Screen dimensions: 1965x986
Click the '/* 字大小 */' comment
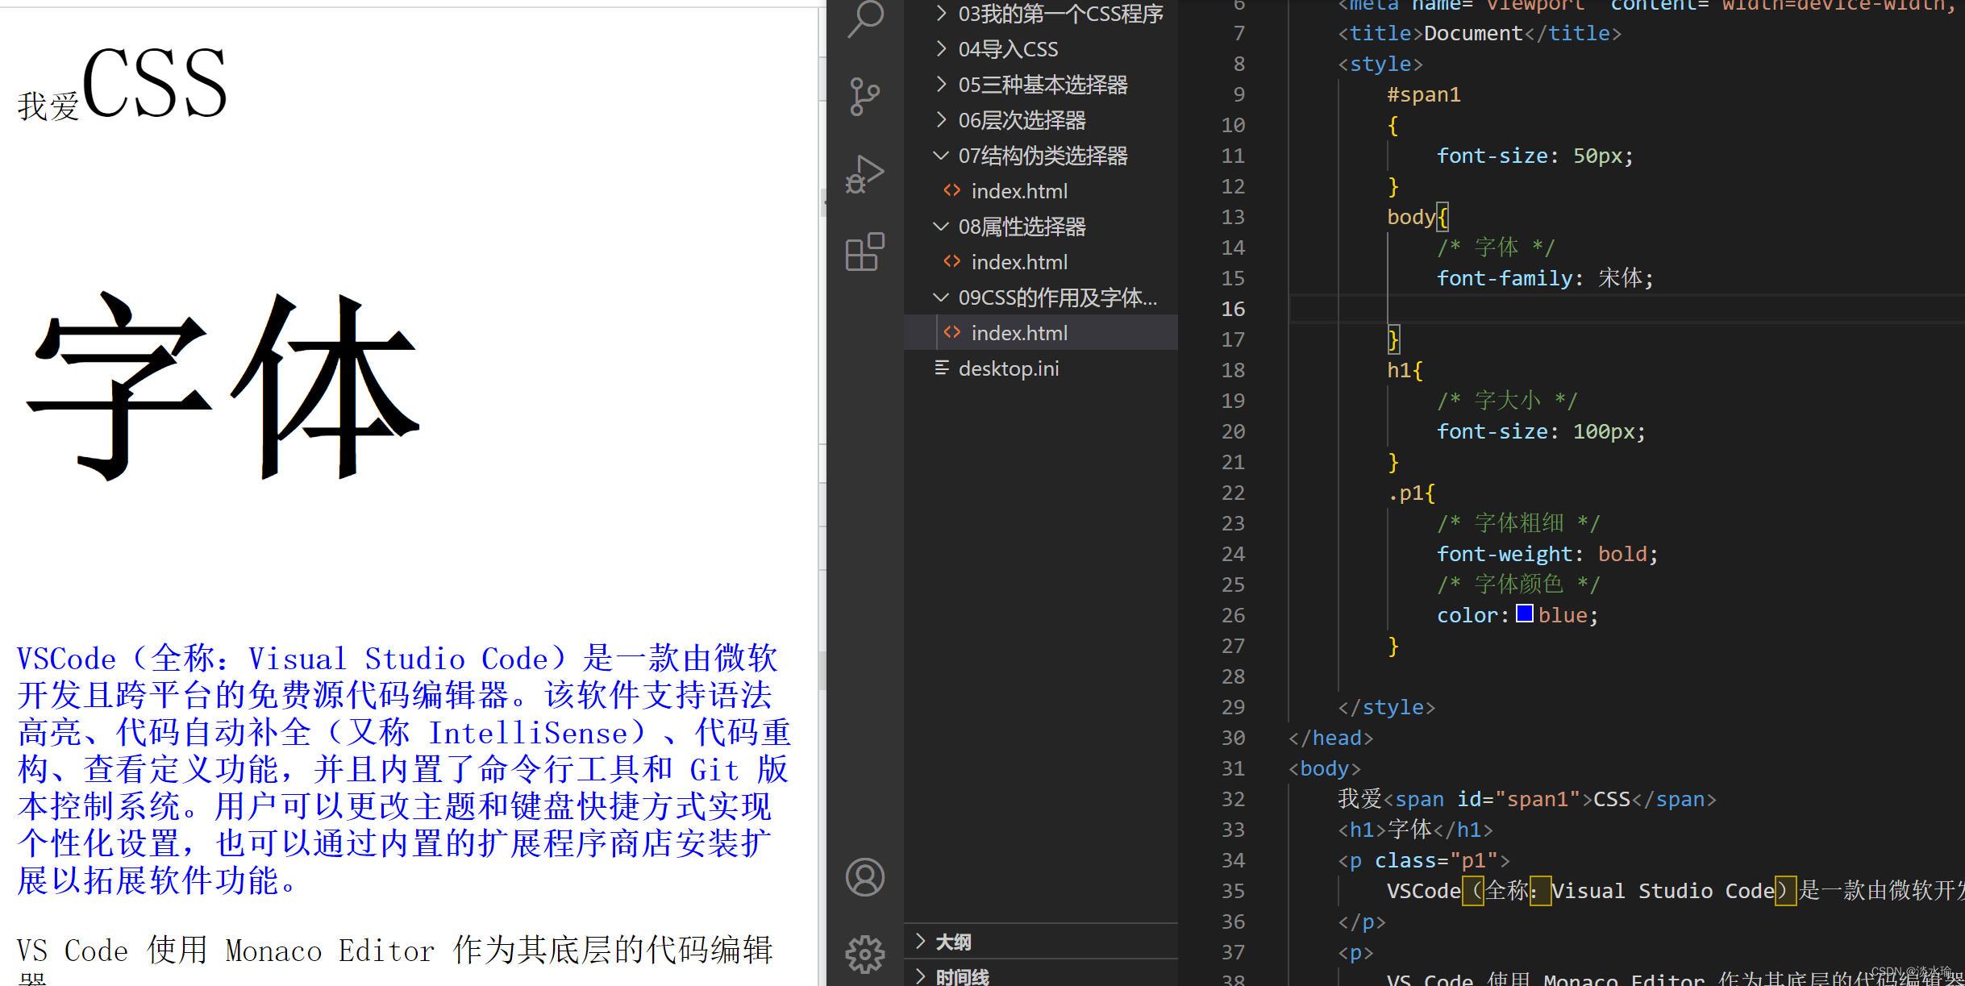[x=1507, y=401]
